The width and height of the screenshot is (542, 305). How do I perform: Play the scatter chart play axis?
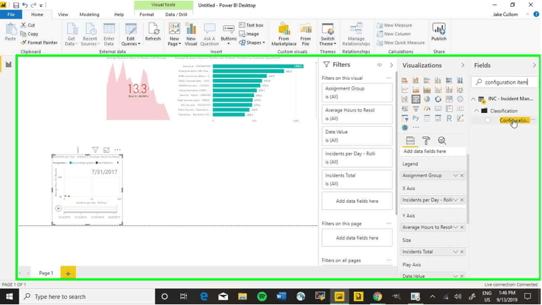pos(59,208)
